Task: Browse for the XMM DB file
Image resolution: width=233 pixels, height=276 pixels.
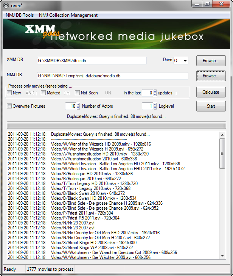Action: click(211, 61)
